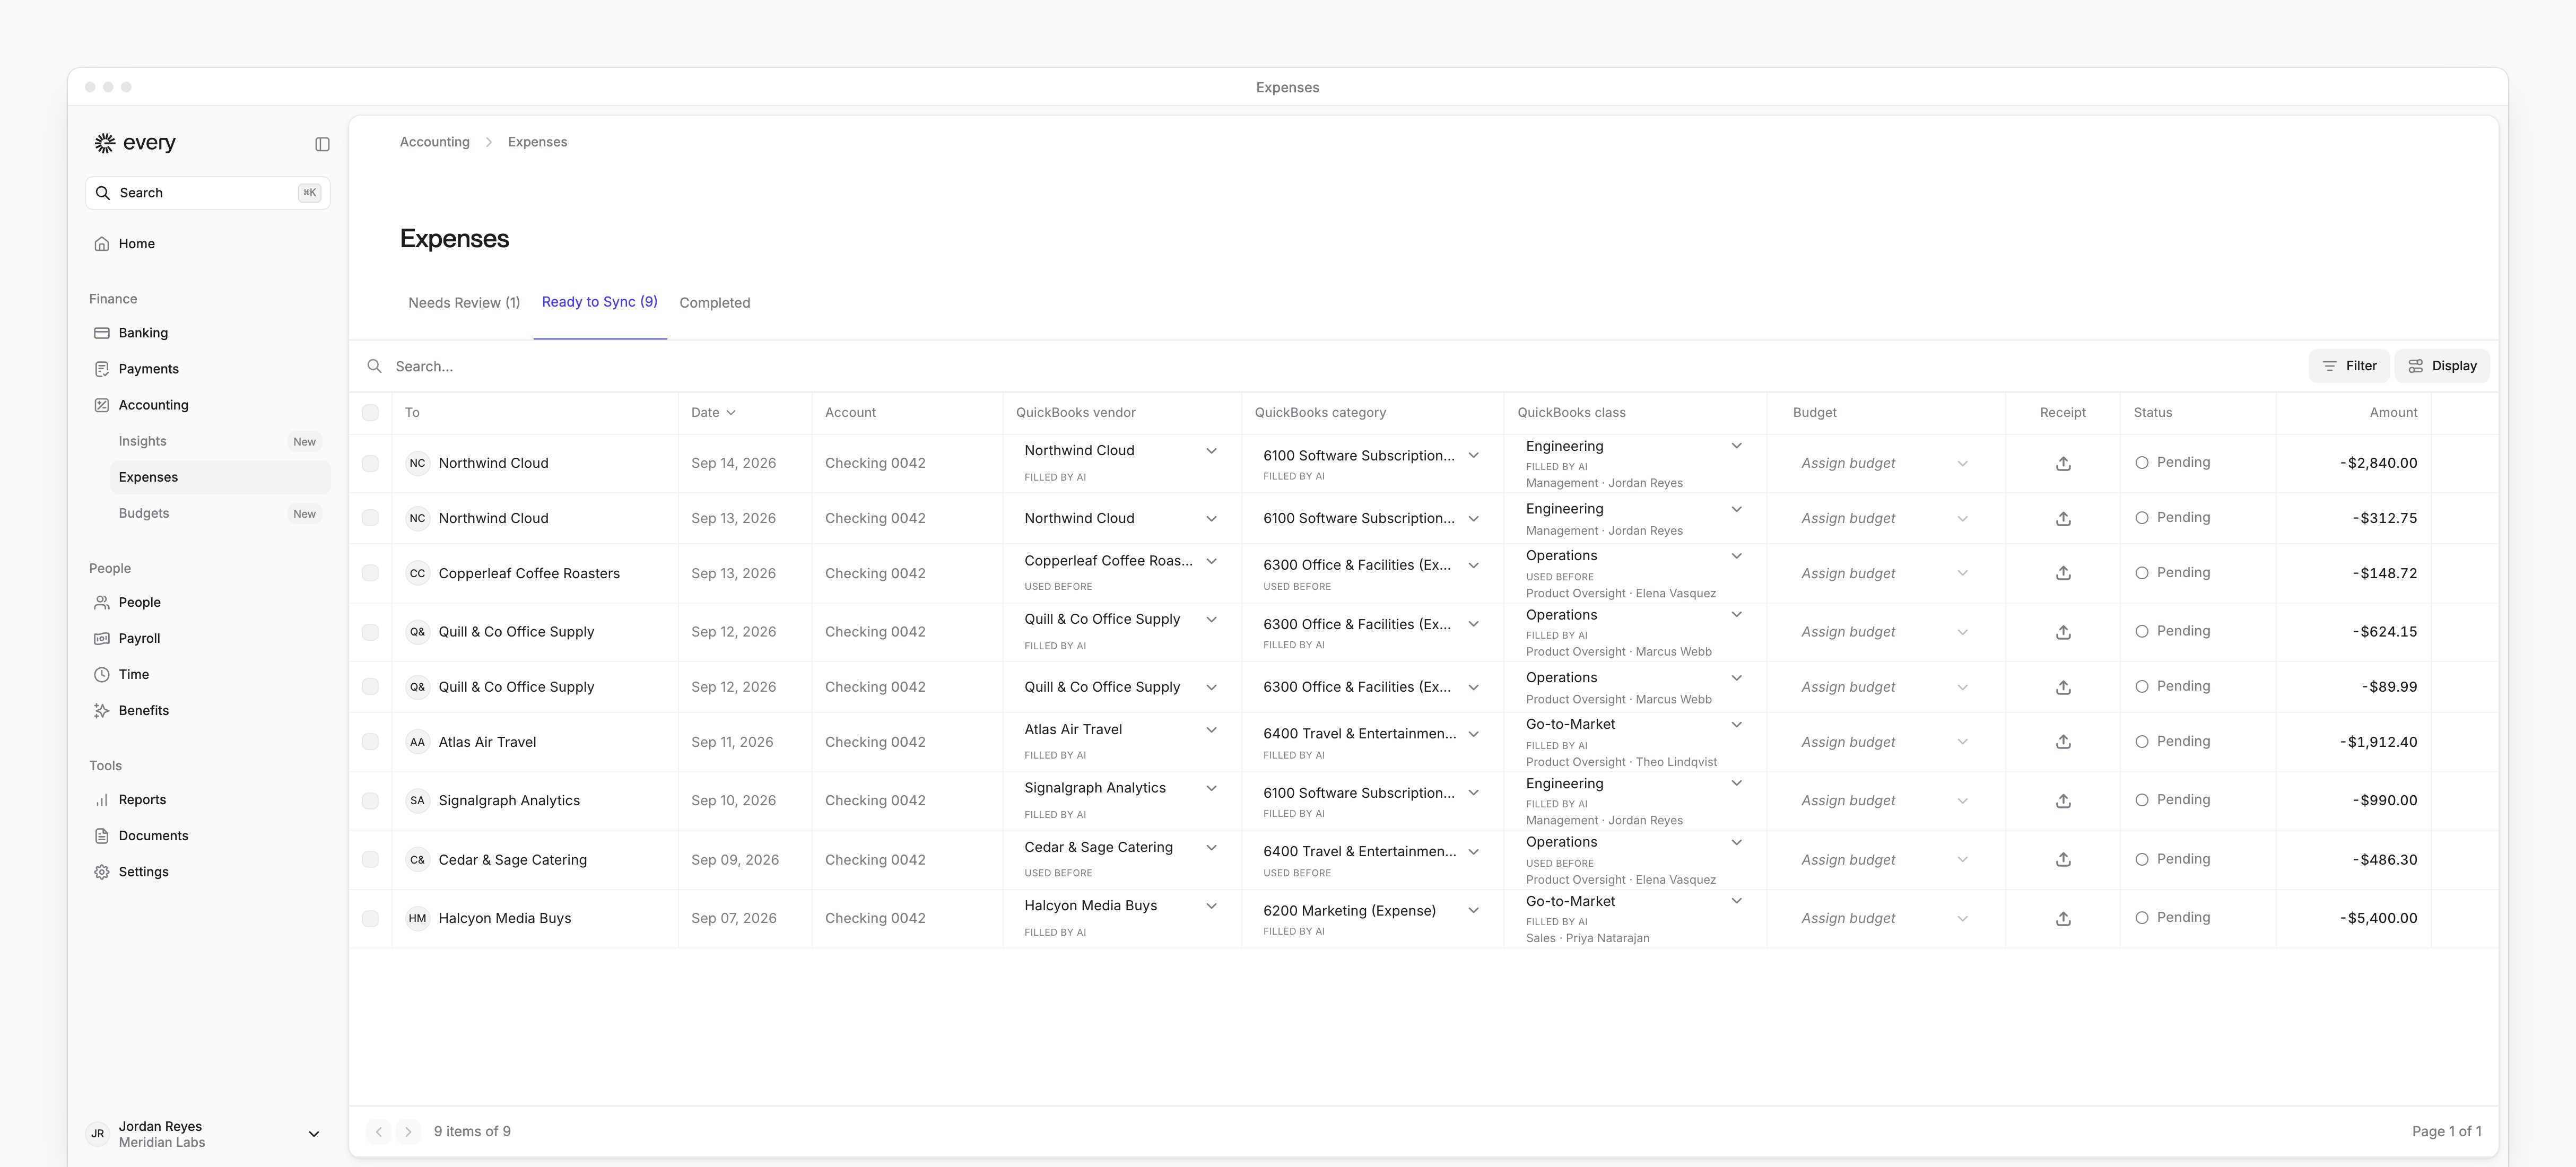The image size is (2576, 1167).
Task: Click the Payroll icon in sidebar
Action: (x=102, y=638)
